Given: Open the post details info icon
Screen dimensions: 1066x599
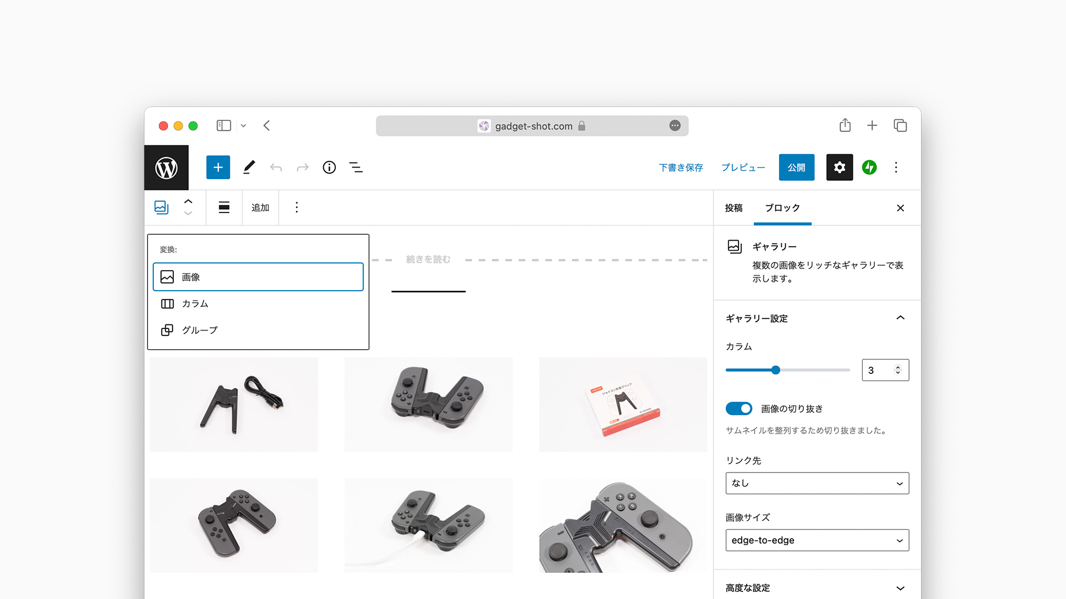Looking at the screenshot, I should 329,167.
